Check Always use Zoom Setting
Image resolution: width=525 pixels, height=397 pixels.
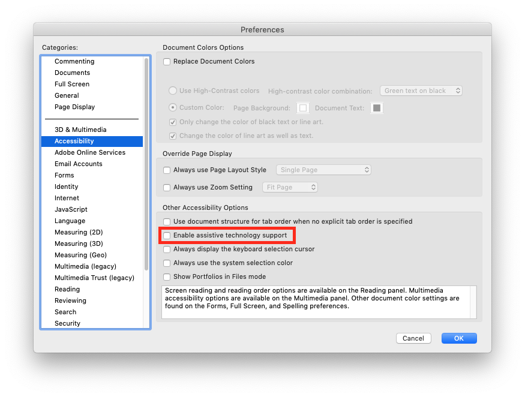tap(166, 187)
